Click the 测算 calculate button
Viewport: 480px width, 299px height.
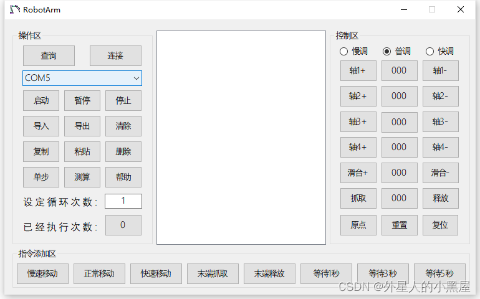click(x=82, y=177)
